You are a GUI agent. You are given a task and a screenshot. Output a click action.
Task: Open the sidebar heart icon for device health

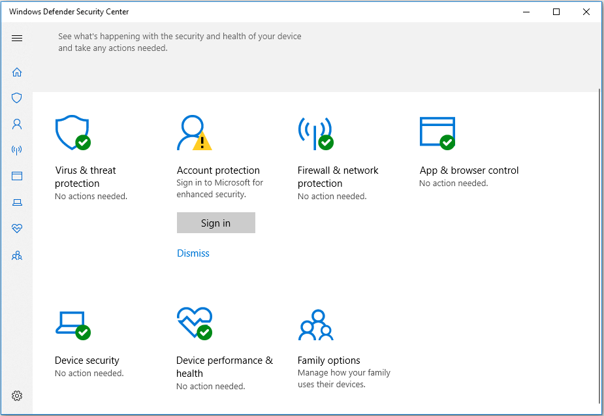pyautogui.click(x=17, y=229)
